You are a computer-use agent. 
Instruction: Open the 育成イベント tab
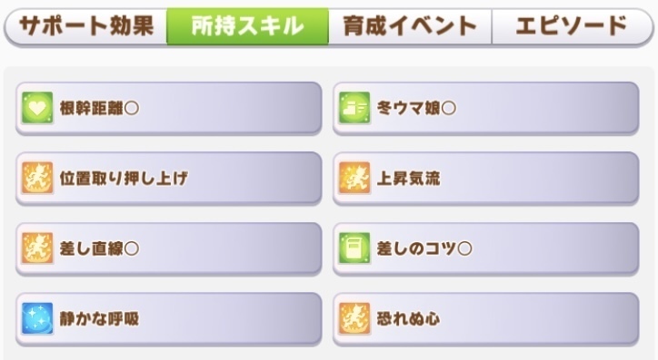point(410,26)
